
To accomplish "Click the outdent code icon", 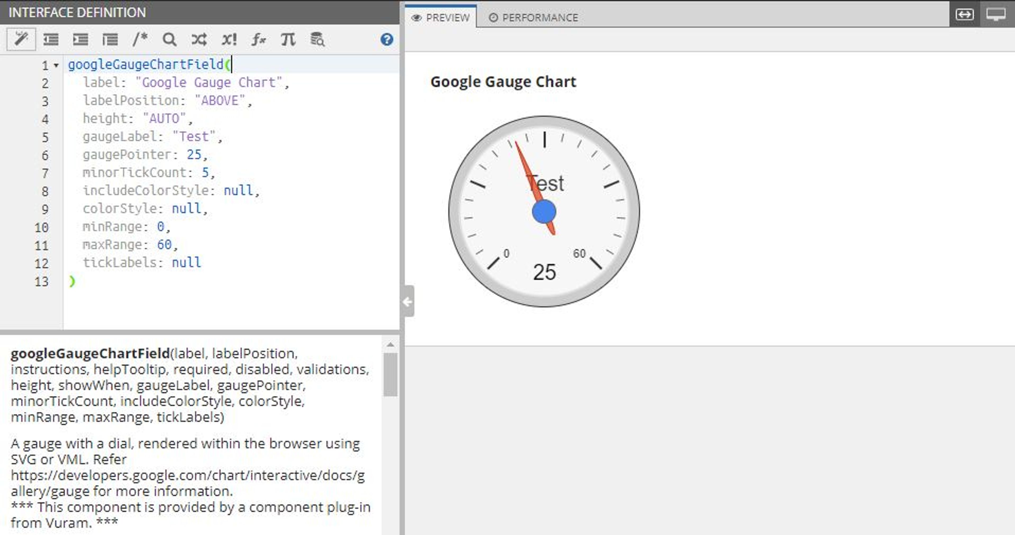I will click(51, 39).
